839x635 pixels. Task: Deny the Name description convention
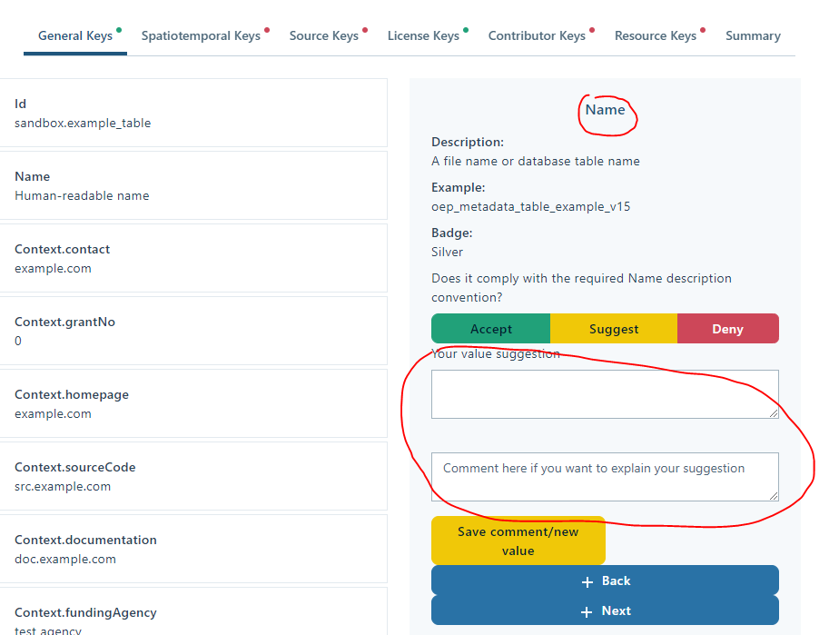click(x=727, y=328)
